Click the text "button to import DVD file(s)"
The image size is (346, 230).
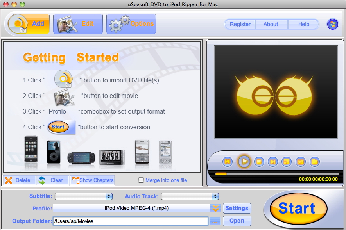121,80
